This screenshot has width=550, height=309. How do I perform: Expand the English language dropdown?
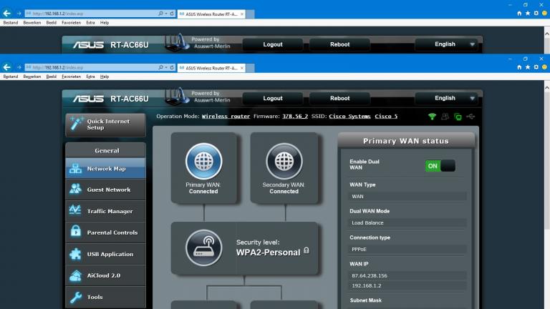445,98
